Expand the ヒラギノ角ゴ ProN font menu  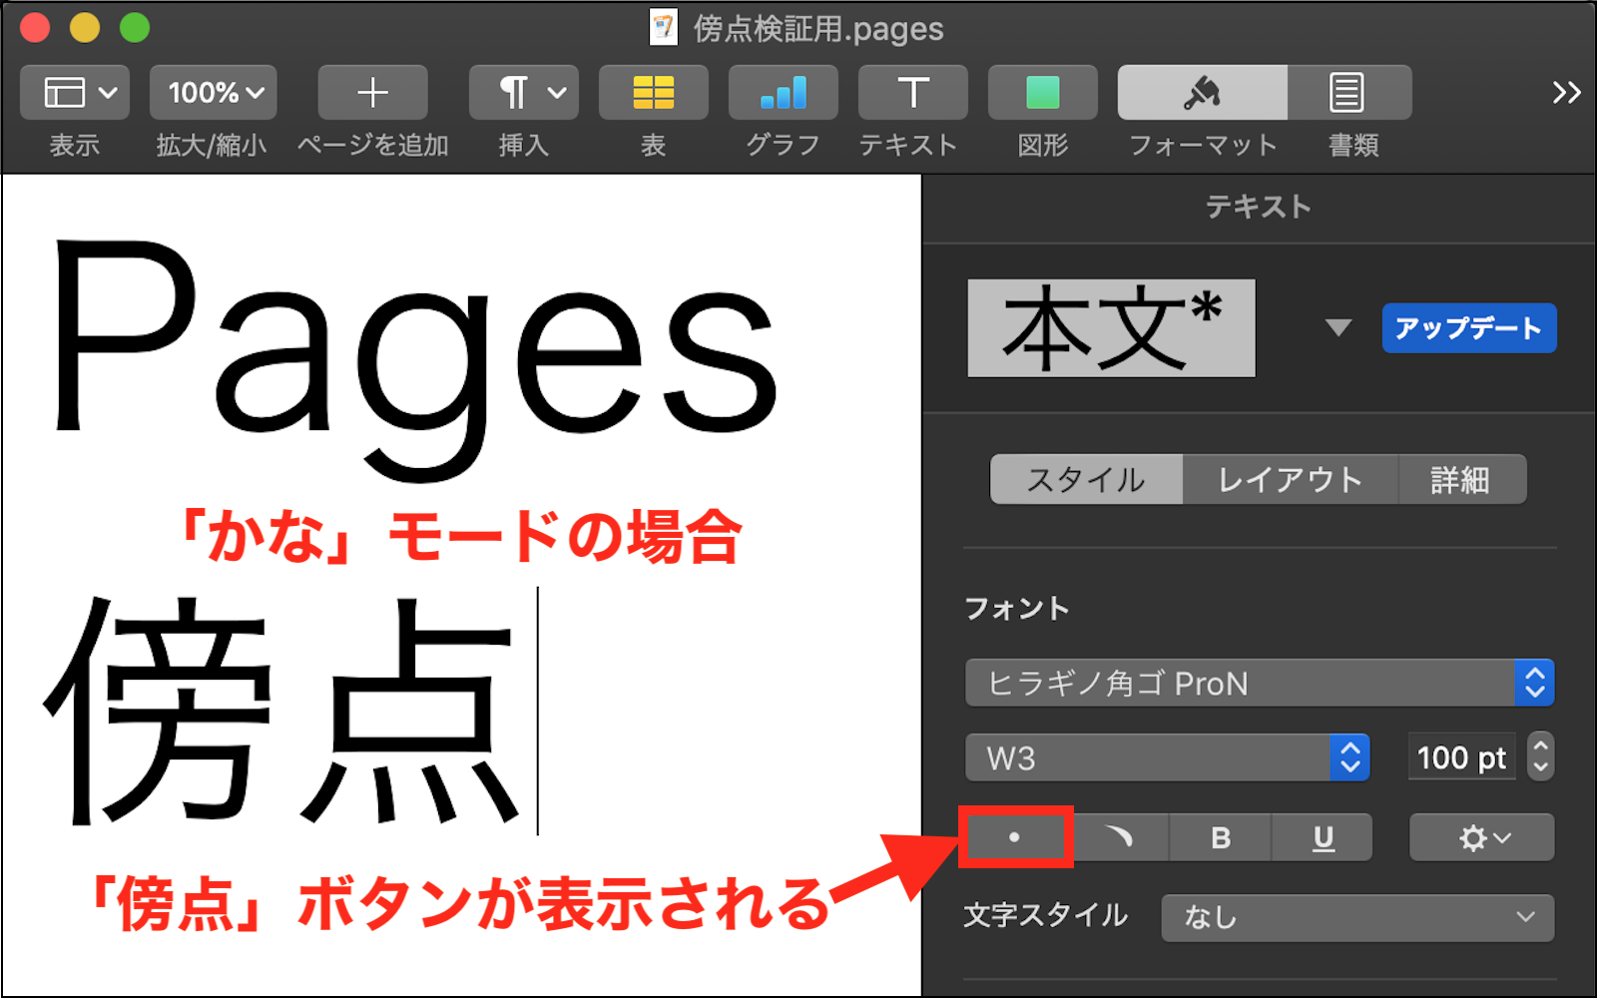[1259, 684]
